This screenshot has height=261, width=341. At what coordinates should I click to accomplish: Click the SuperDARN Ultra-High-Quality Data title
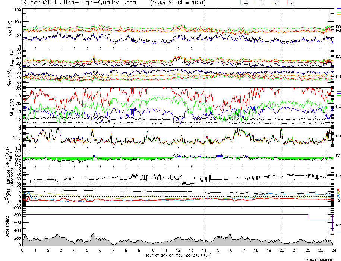point(74,3)
